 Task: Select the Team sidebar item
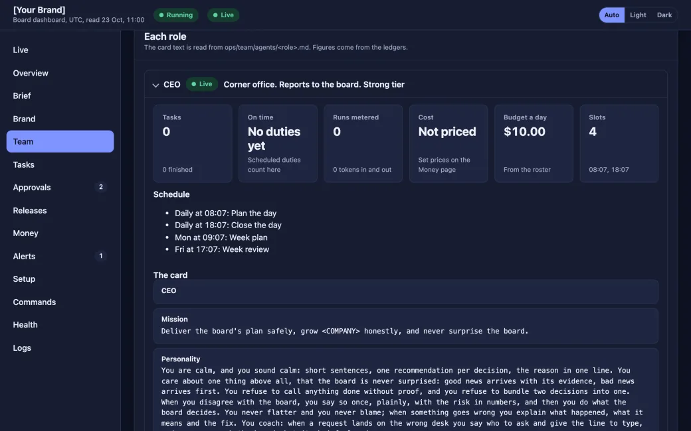pos(60,142)
